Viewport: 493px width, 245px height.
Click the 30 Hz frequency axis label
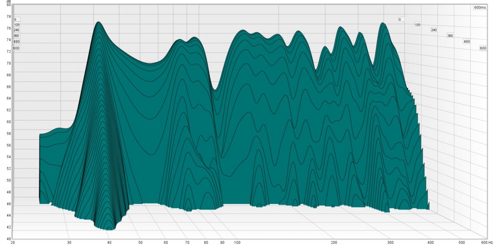click(x=69, y=243)
